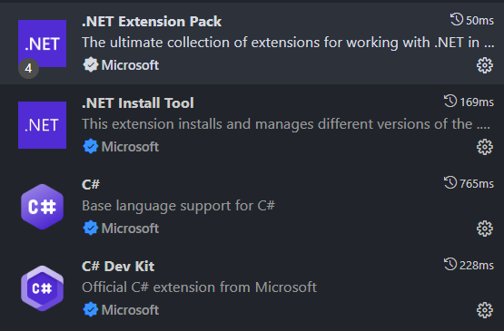Open manage gear for C# extension
Image resolution: width=504 pixels, height=331 pixels.
[x=484, y=229]
